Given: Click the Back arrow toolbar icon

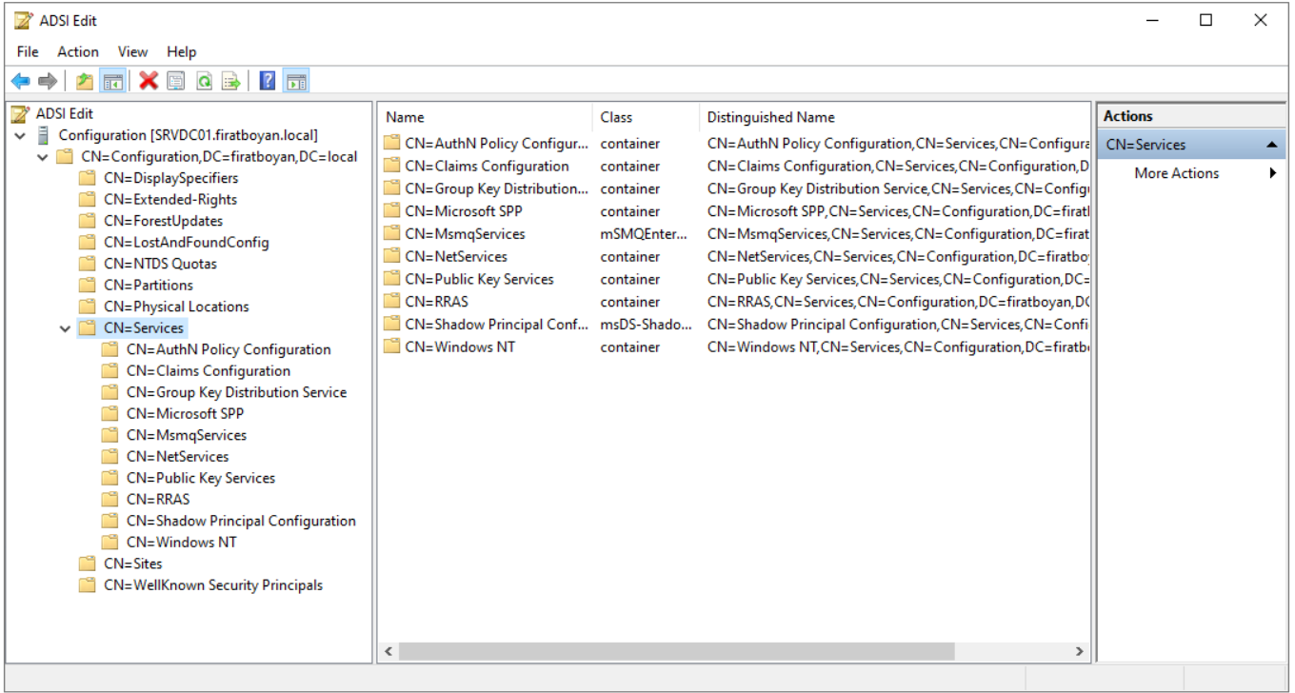Looking at the screenshot, I should 20,81.
